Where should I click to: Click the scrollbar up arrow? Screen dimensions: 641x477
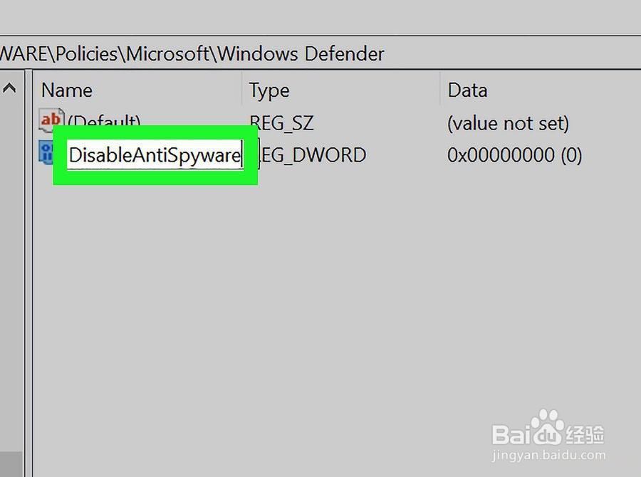coord(9,87)
